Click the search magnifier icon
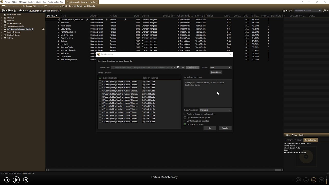 pyautogui.click(x=325, y=11)
